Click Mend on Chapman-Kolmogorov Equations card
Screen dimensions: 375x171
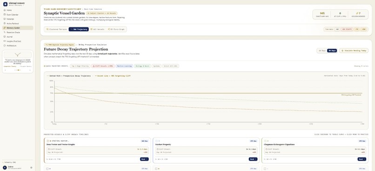[x=362, y=159]
